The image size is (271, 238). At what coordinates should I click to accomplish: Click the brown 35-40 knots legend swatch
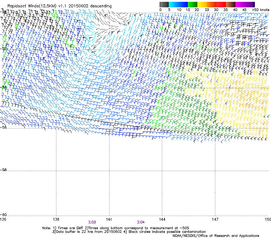[x=231, y=4]
